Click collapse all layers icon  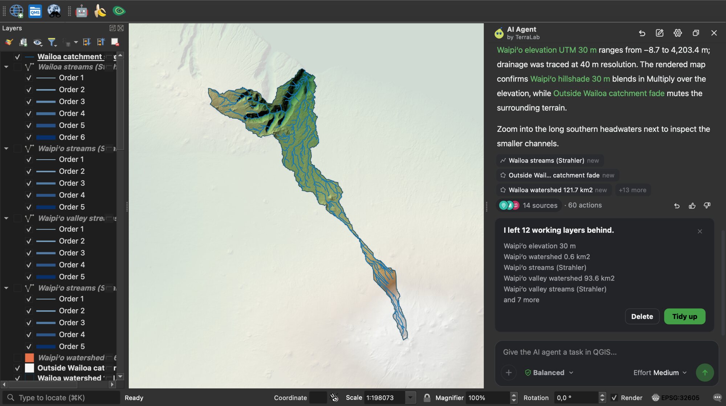coord(101,42)
